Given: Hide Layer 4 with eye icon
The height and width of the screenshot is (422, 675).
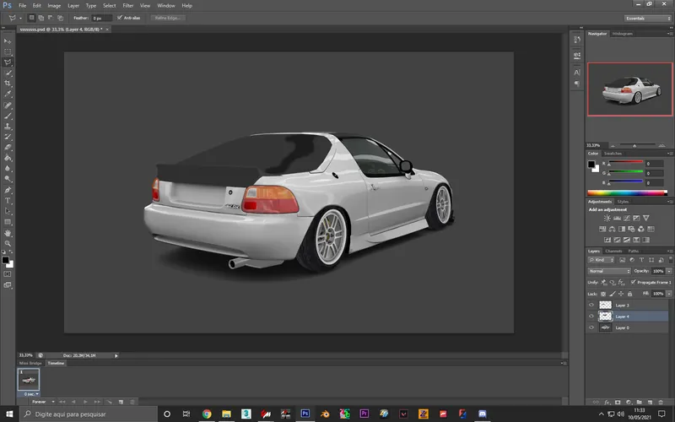Looking at the screenshot, I should (591, 316).
